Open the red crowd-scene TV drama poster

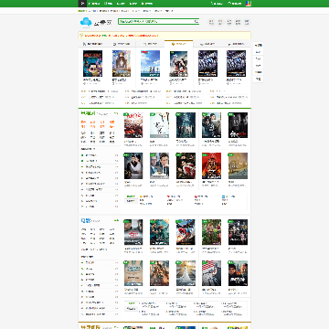(133, 125)
